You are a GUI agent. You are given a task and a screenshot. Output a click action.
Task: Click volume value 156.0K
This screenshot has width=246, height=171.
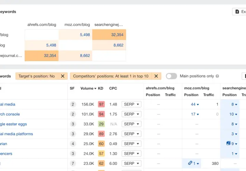tap(88, 104)
